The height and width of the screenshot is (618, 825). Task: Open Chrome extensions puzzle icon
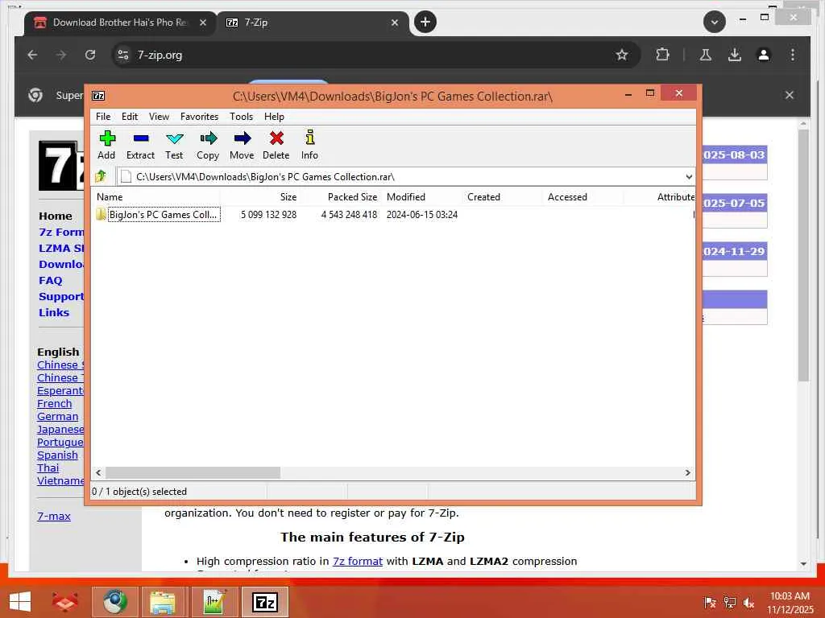click(663, 55)
